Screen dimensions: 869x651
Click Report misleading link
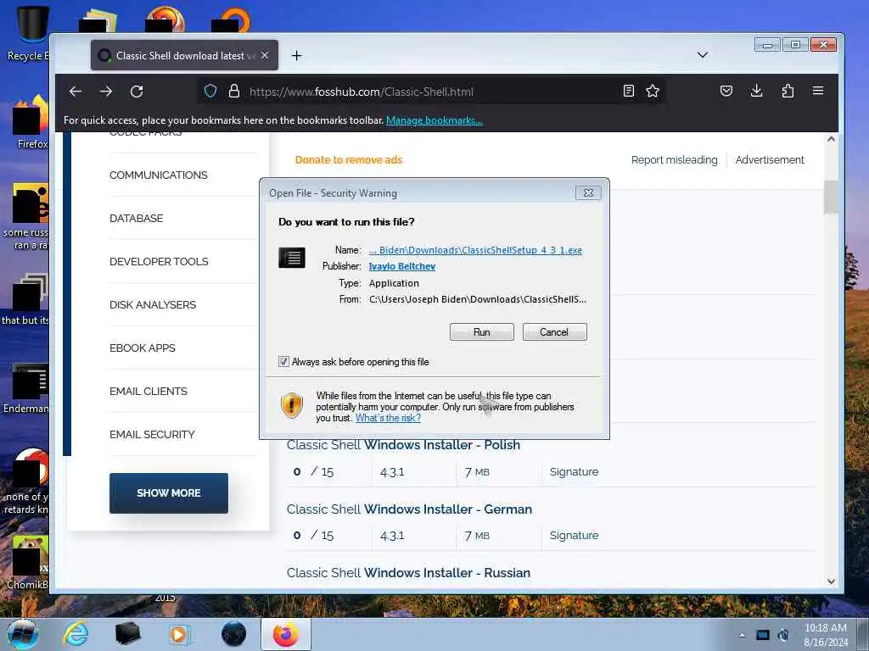pyautogui.click(x=674, y=159)
